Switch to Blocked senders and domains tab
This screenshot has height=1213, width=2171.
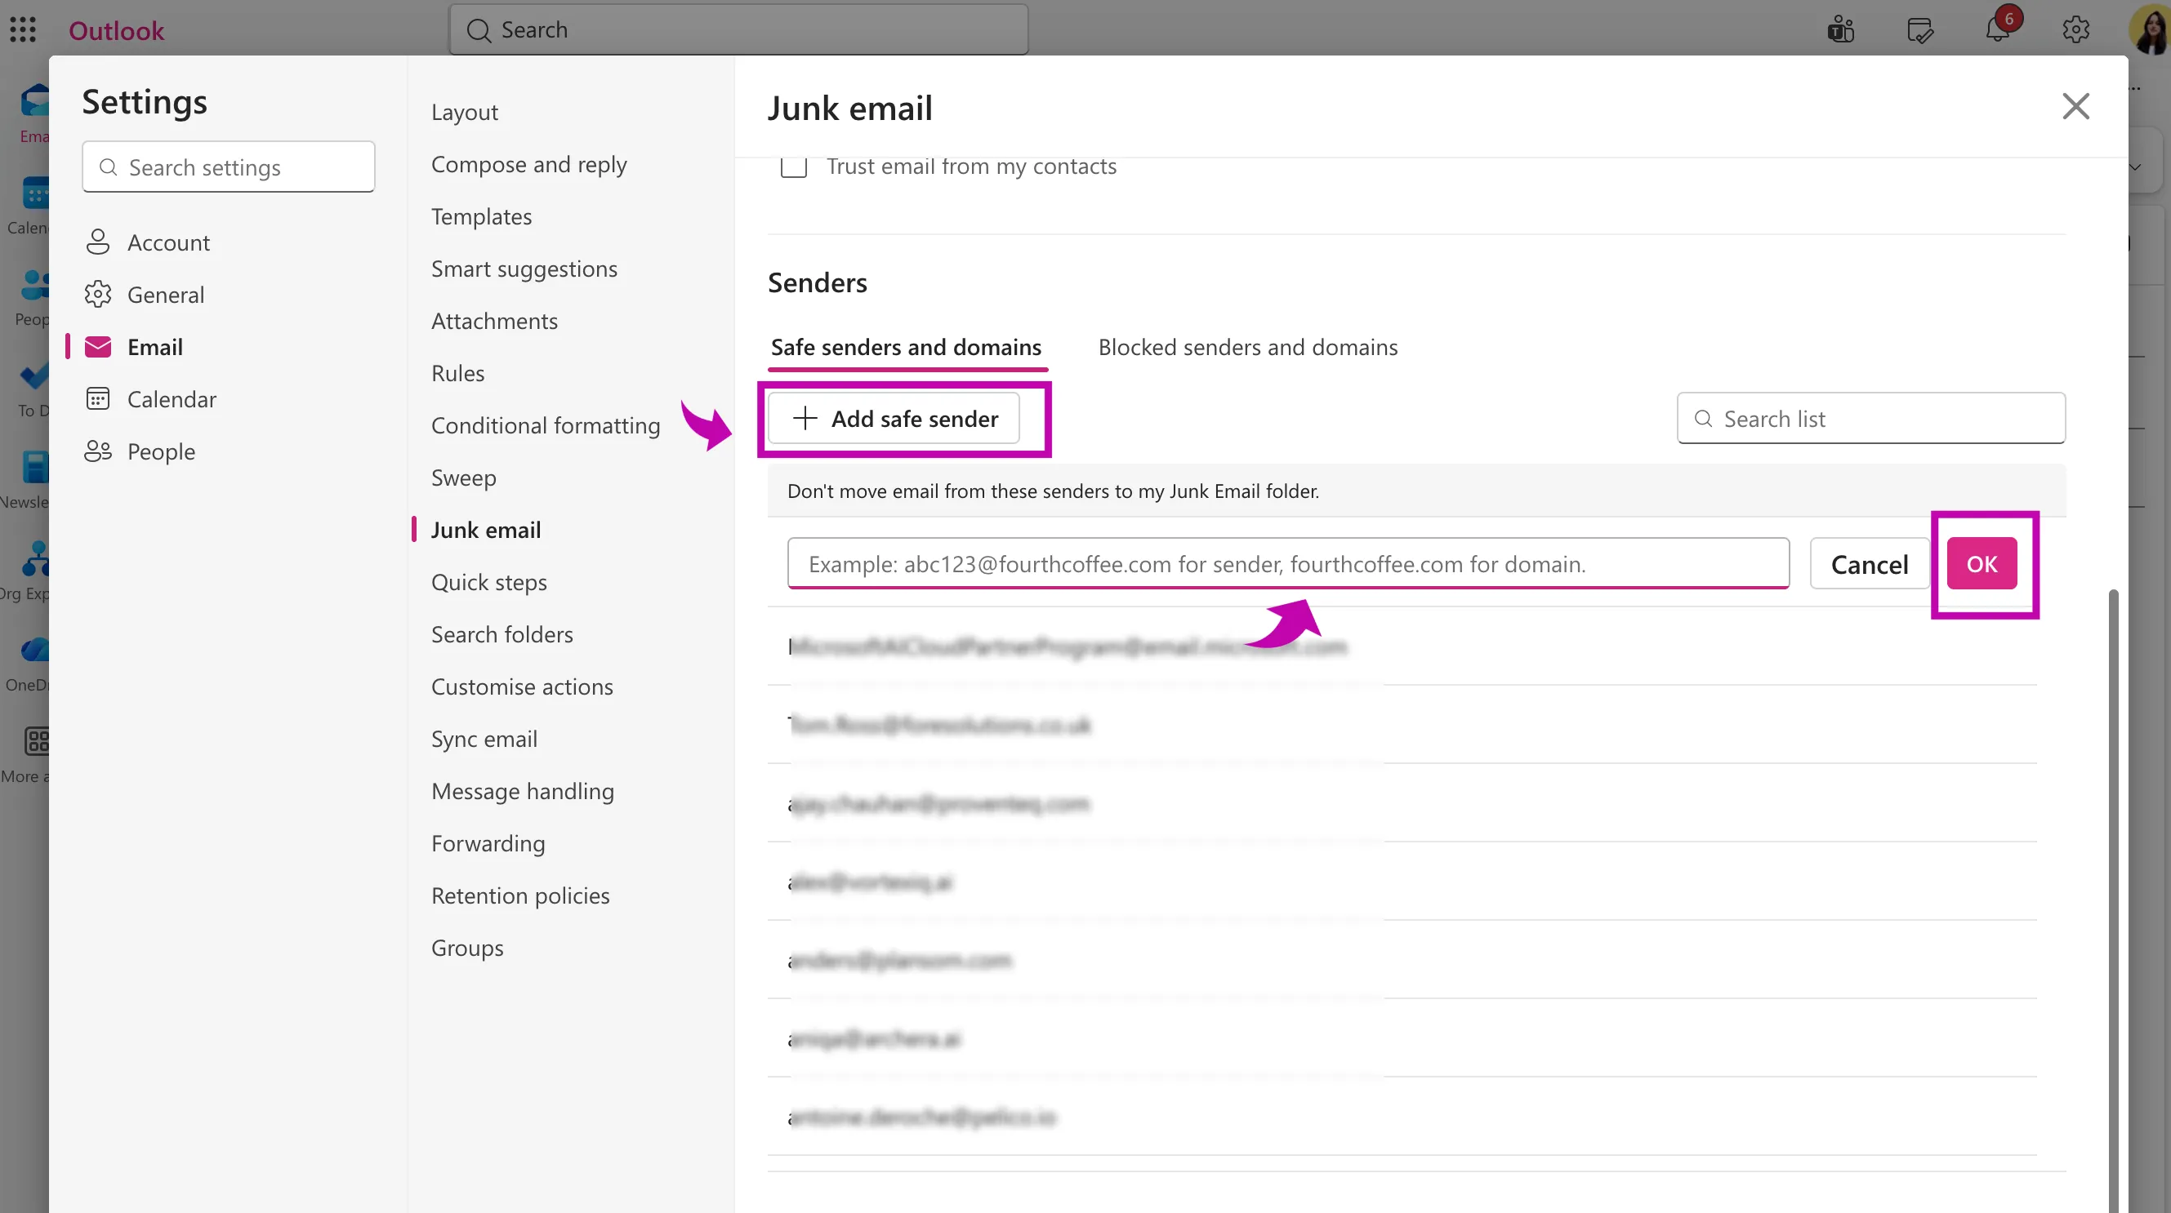pos(1247,347)
